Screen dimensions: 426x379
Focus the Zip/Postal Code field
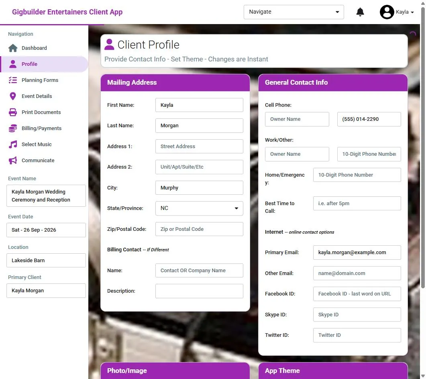pos(199,229)
